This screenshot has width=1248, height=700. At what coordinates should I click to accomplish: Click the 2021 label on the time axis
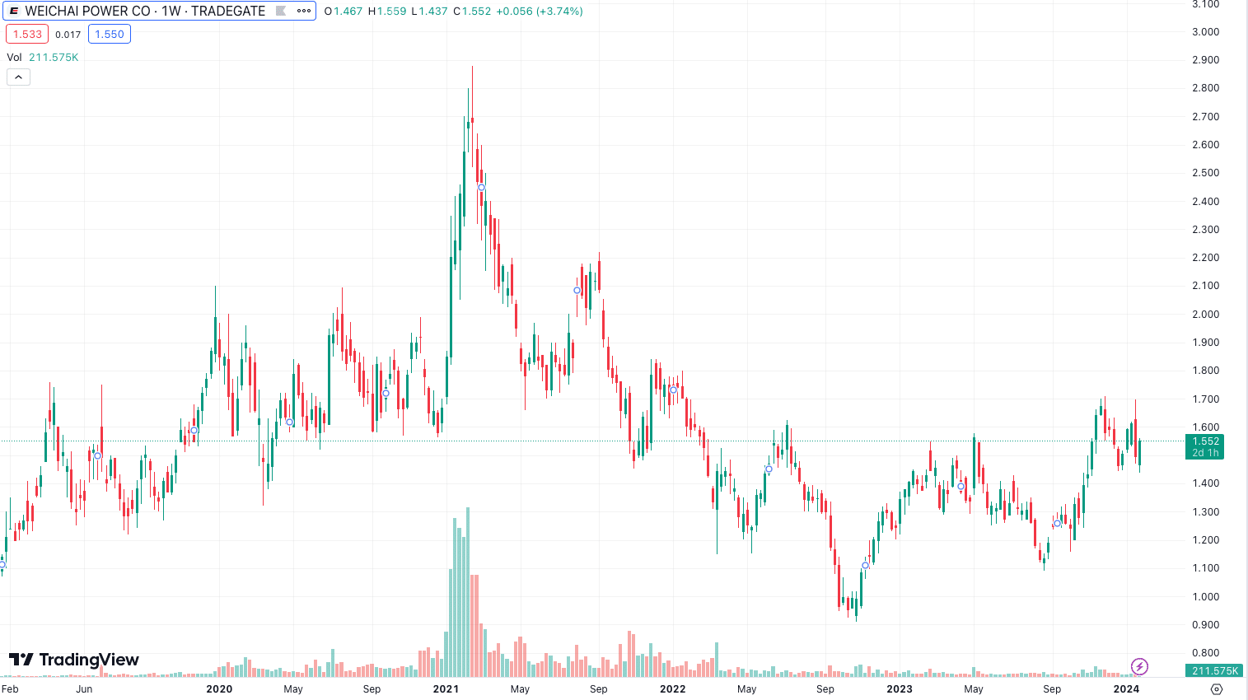(x=446, y=689)
